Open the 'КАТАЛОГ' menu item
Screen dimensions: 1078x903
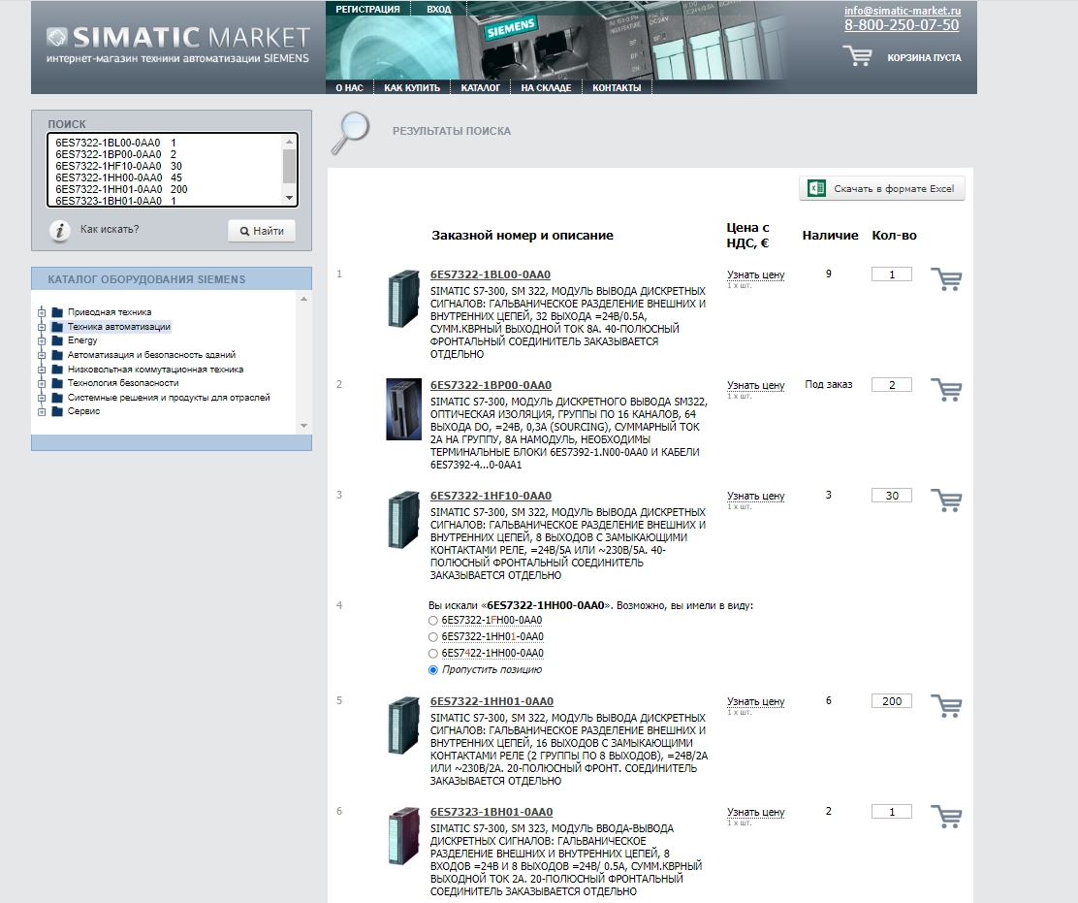coord(480,87)
